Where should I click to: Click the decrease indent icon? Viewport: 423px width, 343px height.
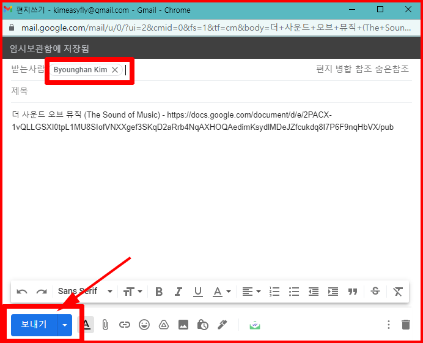(x=314, y=292)
